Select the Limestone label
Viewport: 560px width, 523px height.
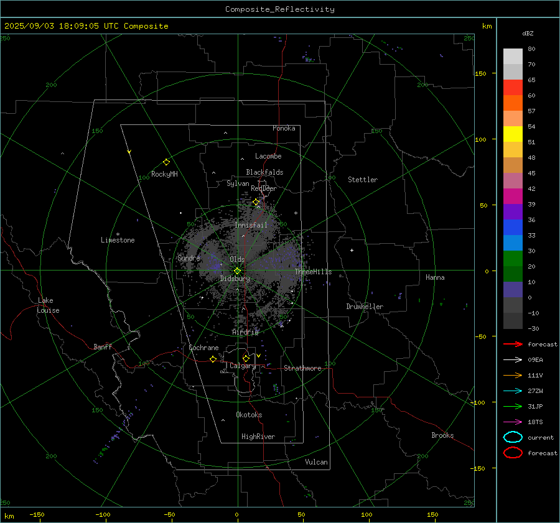[118, 240]
